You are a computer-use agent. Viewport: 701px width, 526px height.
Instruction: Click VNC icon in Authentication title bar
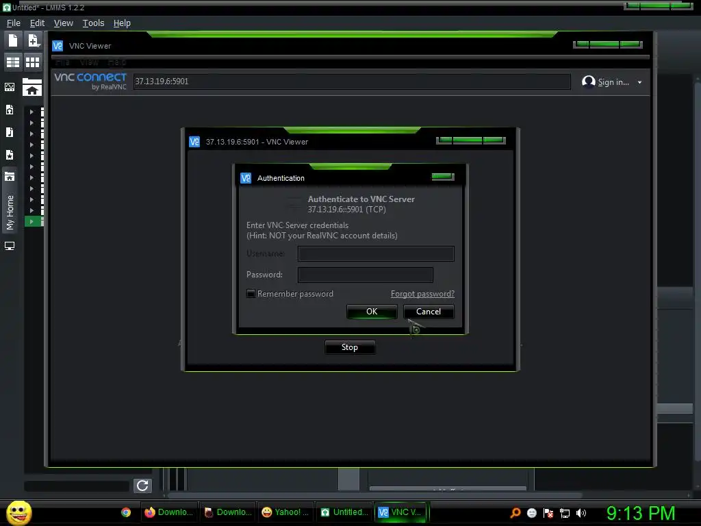click(x=246, y=178)
